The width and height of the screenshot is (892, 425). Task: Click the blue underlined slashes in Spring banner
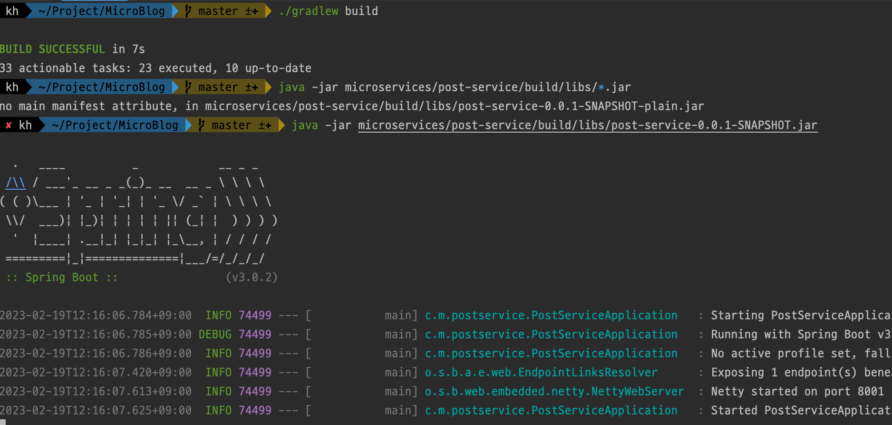(16, 183)
